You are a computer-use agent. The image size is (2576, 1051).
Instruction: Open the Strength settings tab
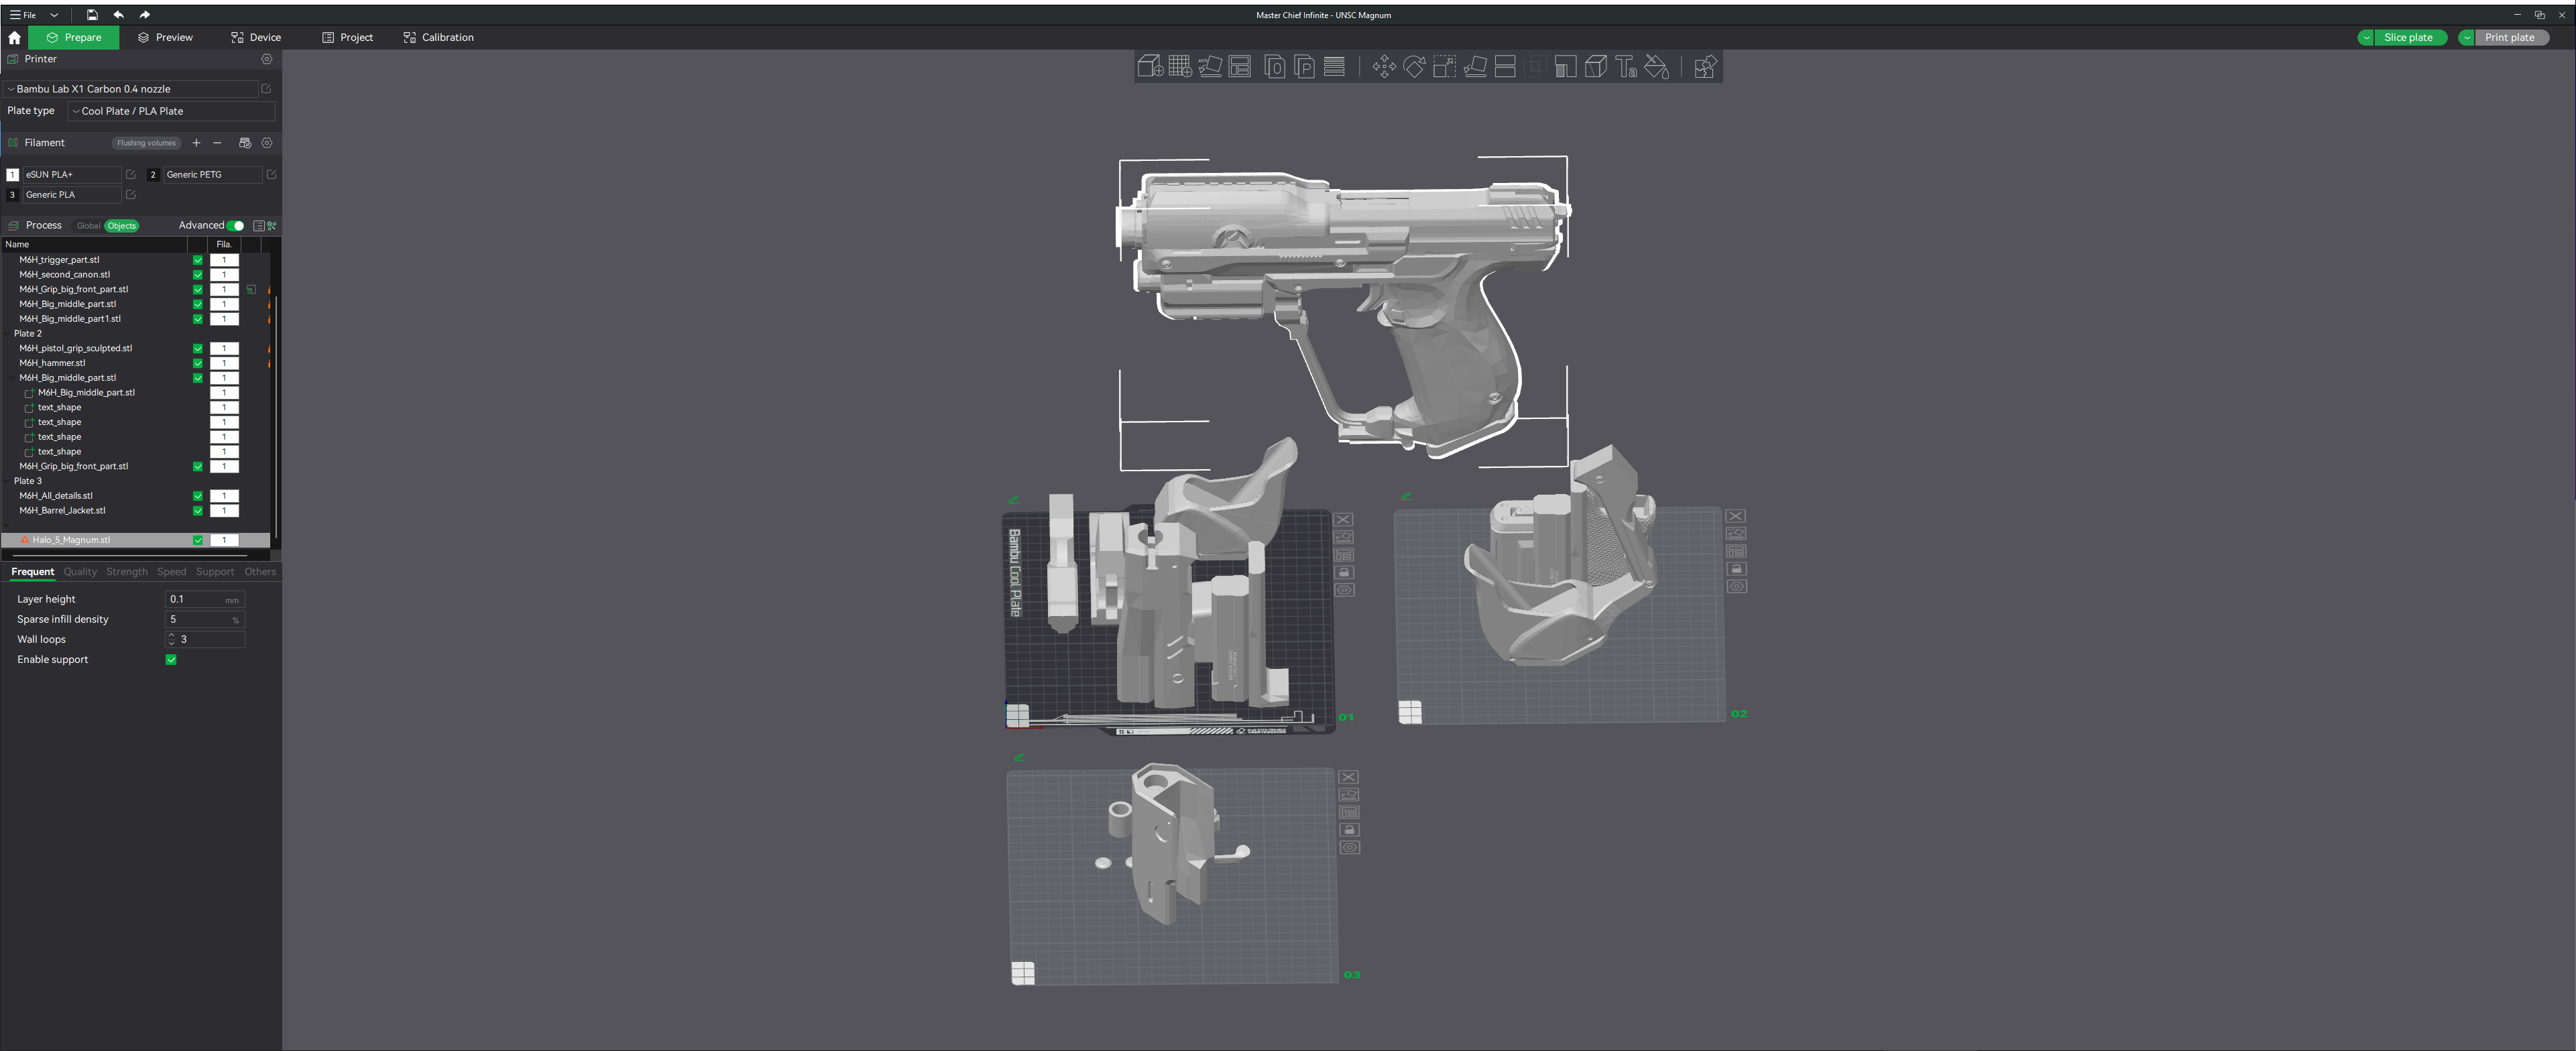(126, 572)
